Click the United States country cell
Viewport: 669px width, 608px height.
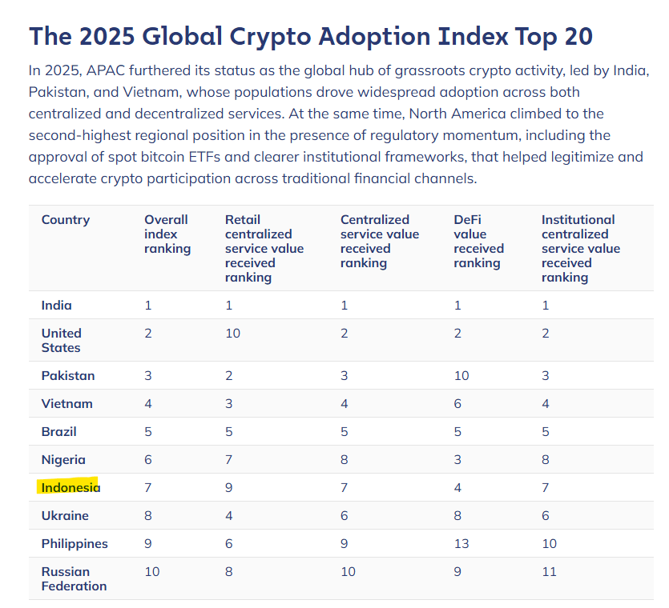62,340
